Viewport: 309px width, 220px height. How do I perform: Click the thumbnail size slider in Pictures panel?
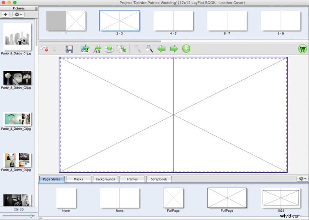30,216
